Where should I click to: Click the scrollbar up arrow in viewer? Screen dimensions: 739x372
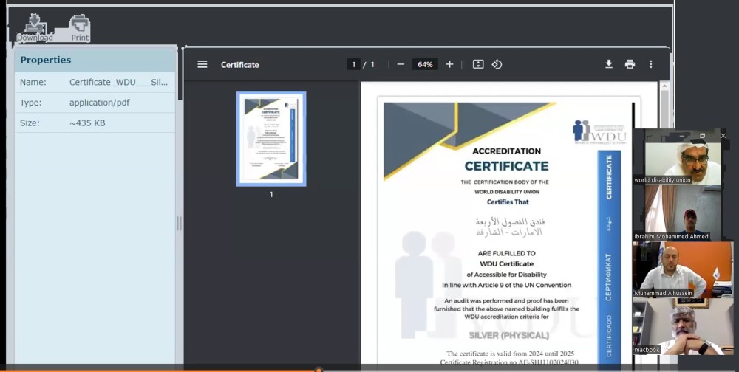coord(664,86)
